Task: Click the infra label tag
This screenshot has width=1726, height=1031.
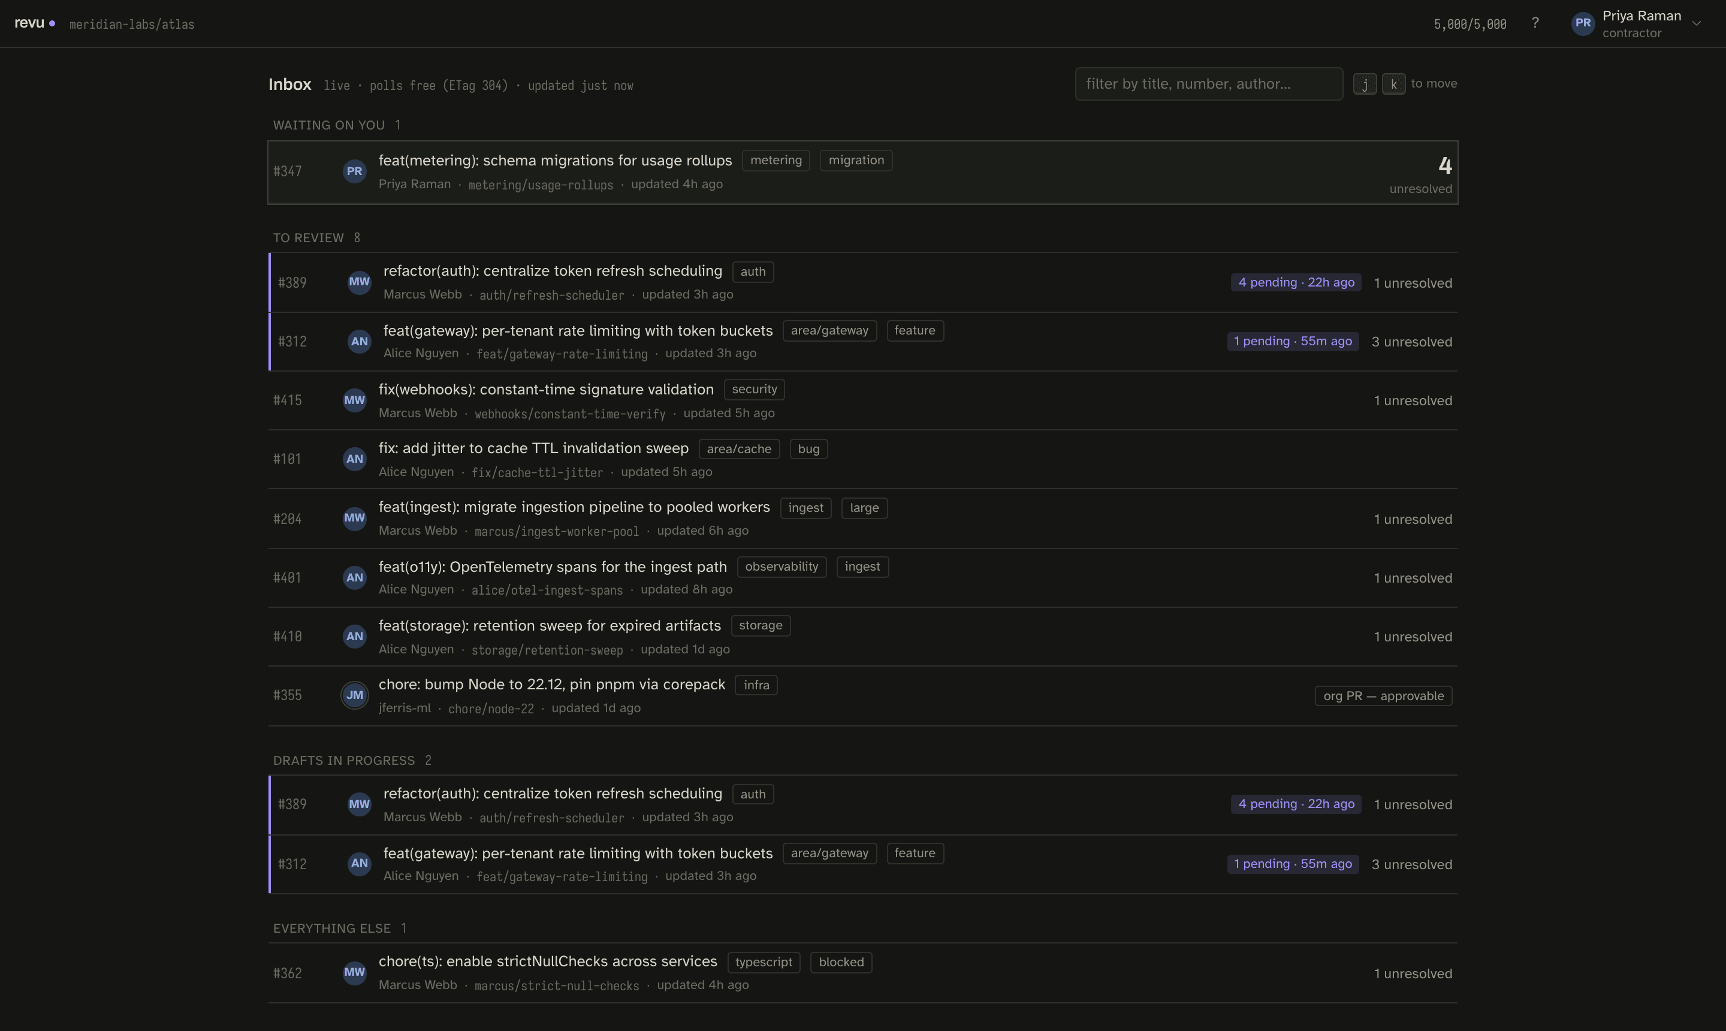Action: [x=756, y=685]
